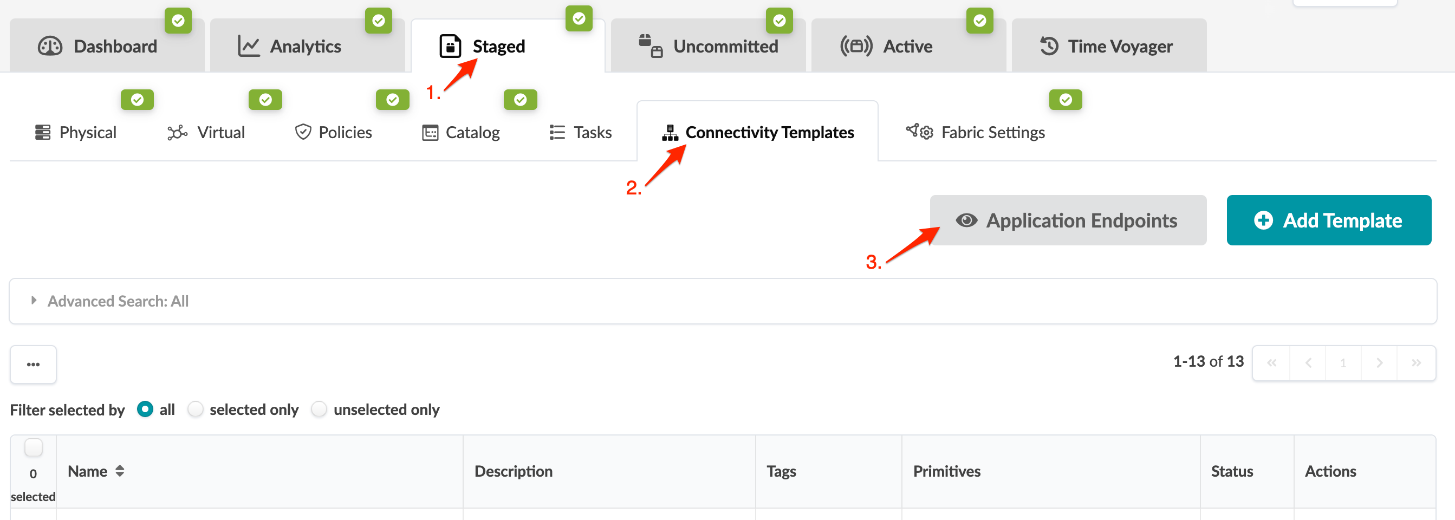
Task: Click the Add Template button
Action: 1328,220
